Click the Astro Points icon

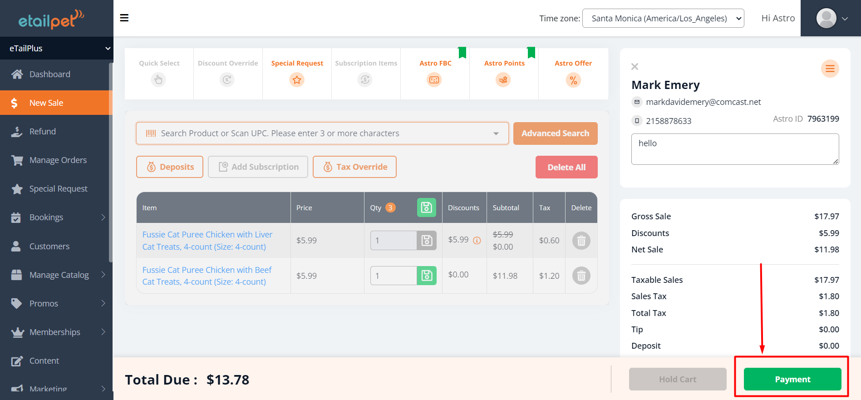pos(503,80)
